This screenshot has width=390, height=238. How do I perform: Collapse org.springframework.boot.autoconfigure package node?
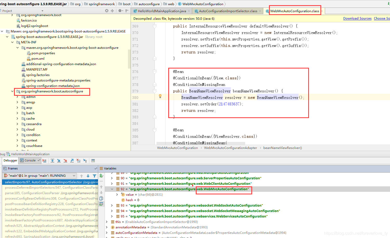(12, 91)
